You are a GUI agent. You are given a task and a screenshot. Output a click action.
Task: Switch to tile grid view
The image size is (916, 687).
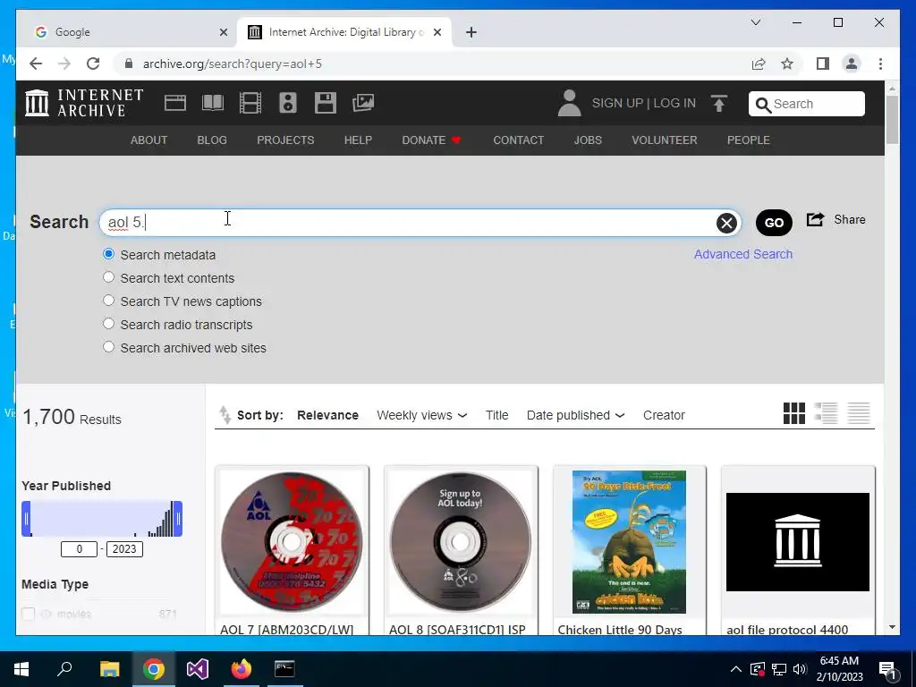[x=794, y=413]
